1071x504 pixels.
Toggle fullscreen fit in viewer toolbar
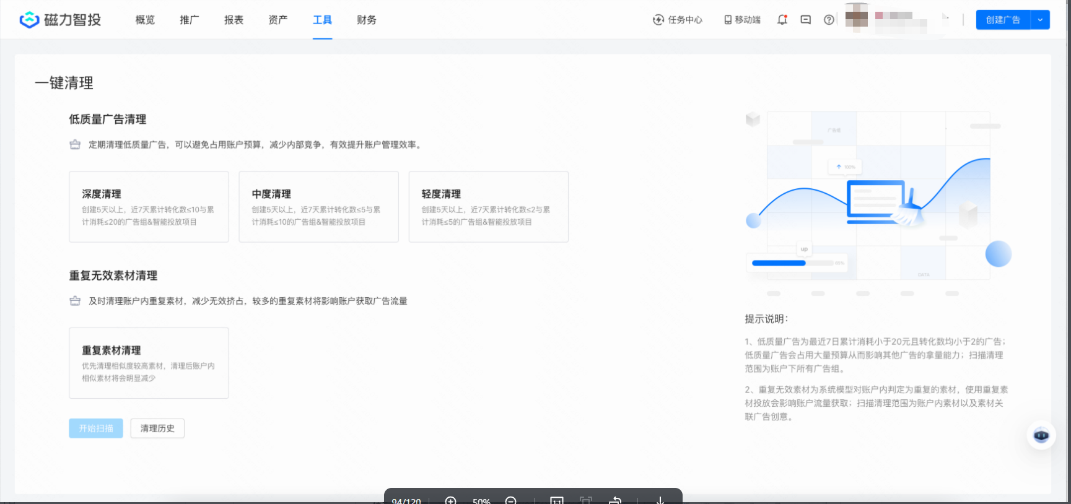[586, 500]
